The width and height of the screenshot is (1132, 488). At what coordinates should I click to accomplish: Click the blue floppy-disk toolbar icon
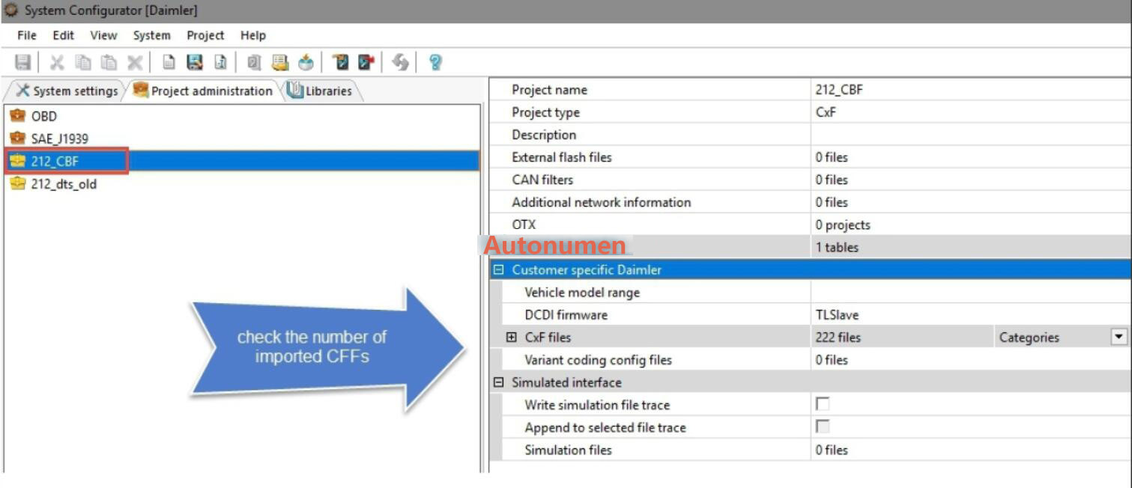(195, 63)
